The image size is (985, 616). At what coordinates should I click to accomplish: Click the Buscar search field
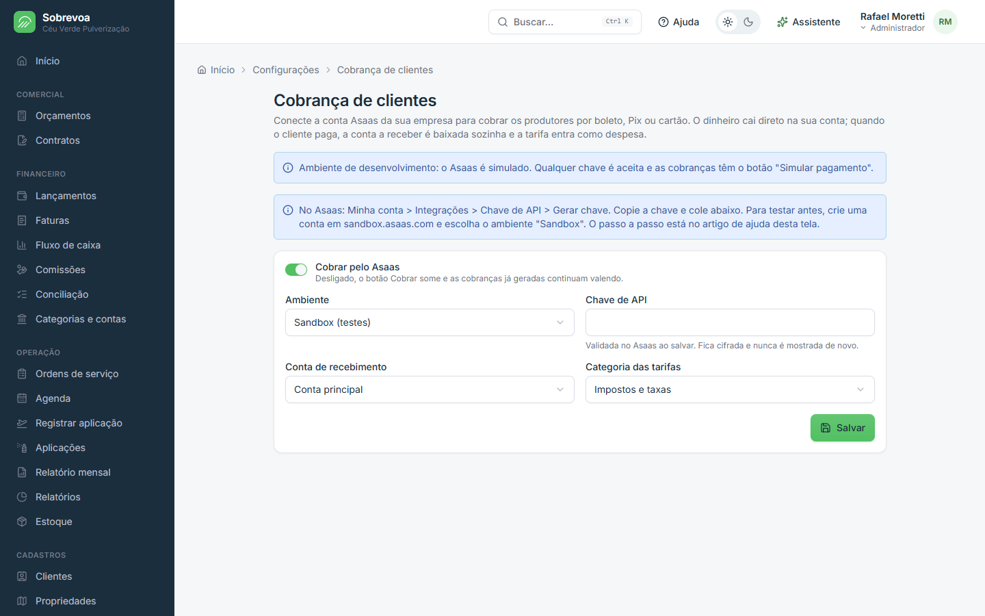click(565, 22)
